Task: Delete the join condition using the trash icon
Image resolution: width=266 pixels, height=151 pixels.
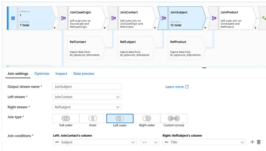Action: (x=259, y=142)
